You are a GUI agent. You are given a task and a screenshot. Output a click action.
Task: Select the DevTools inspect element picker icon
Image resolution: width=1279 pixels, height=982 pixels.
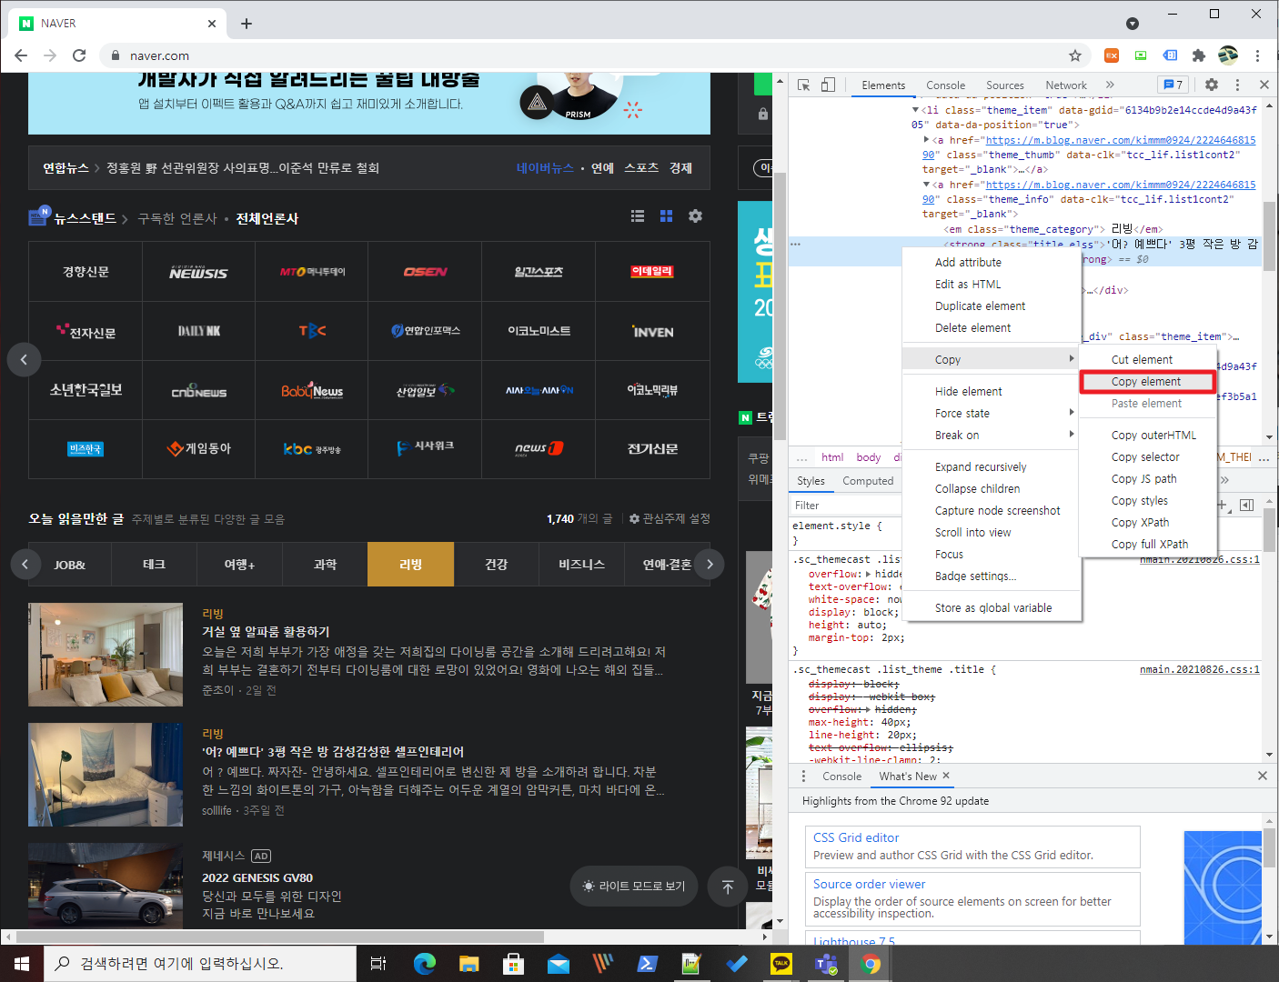point(803,85)
